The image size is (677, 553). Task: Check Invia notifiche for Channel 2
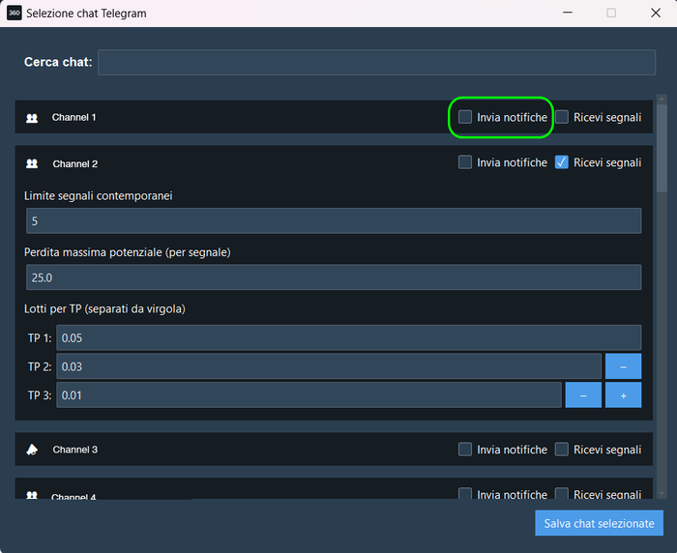(x=465, y=162)
